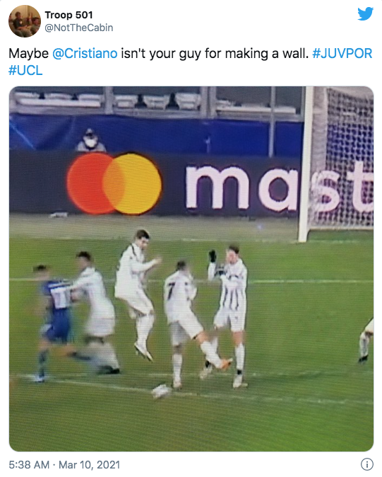
Task: Open the tweet timestamp 5:38 AM
Action: click(x=29, y=465)
